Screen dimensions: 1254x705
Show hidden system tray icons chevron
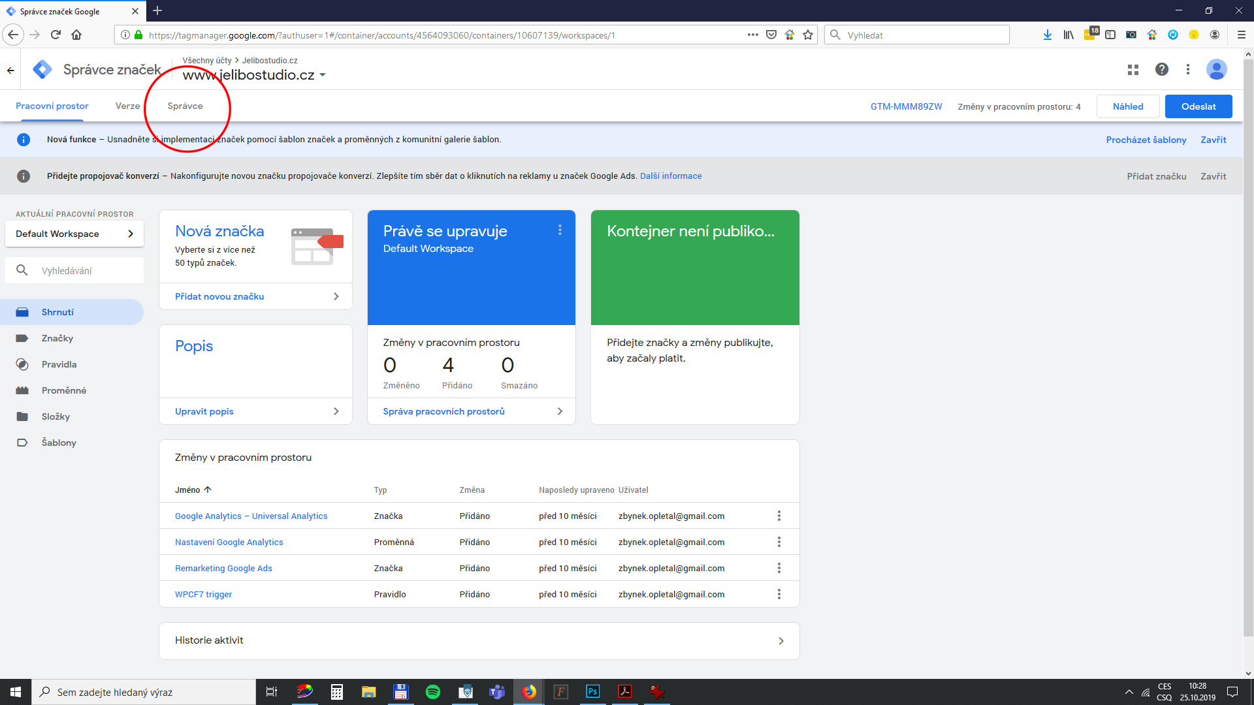[x=1129, y=692]
